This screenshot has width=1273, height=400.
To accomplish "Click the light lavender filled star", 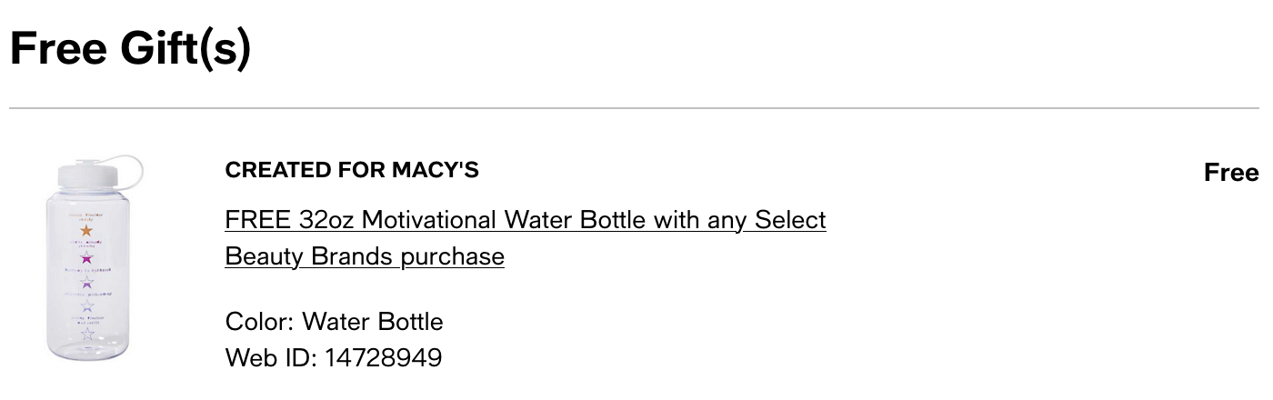I will tap(87, 307).
